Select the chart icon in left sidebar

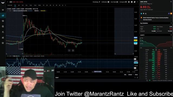point(3,15)
